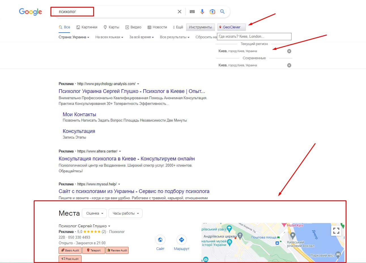The height and width of the screenshot is (263, 366).
Task: Click the history museum map marker
Action: [230, 242]
